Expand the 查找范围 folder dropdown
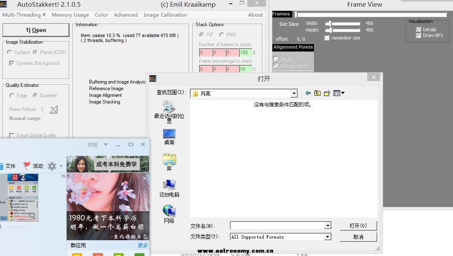This screenshot has width=453, height=256. [294, 94]
